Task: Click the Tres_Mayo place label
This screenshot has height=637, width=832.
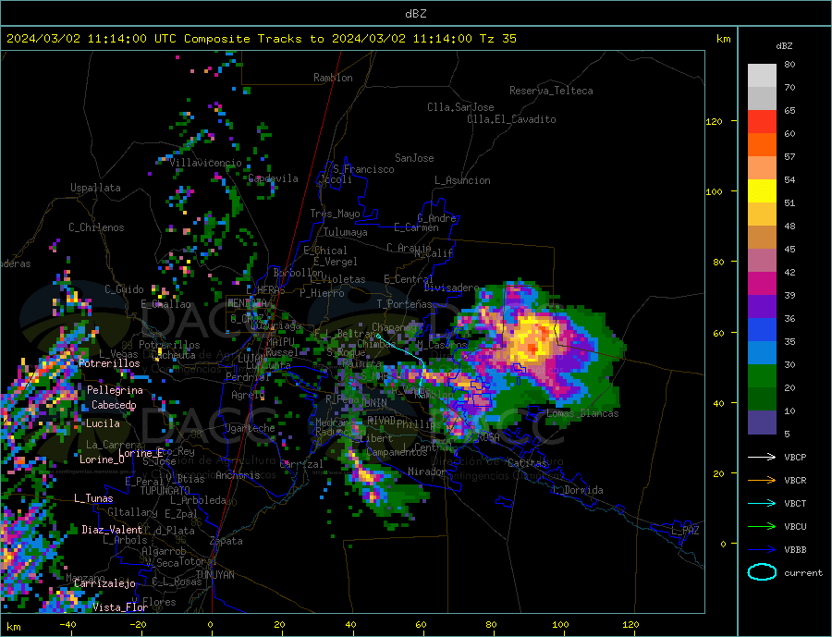Action: (x=335, y=214)
